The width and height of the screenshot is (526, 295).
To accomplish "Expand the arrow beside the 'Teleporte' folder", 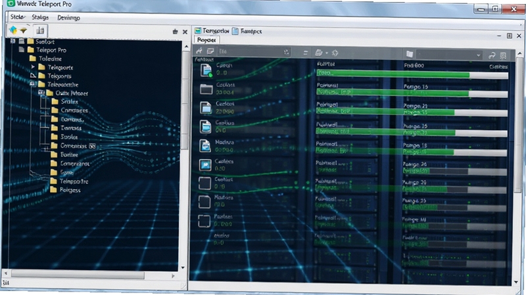I will coord(33,67).
